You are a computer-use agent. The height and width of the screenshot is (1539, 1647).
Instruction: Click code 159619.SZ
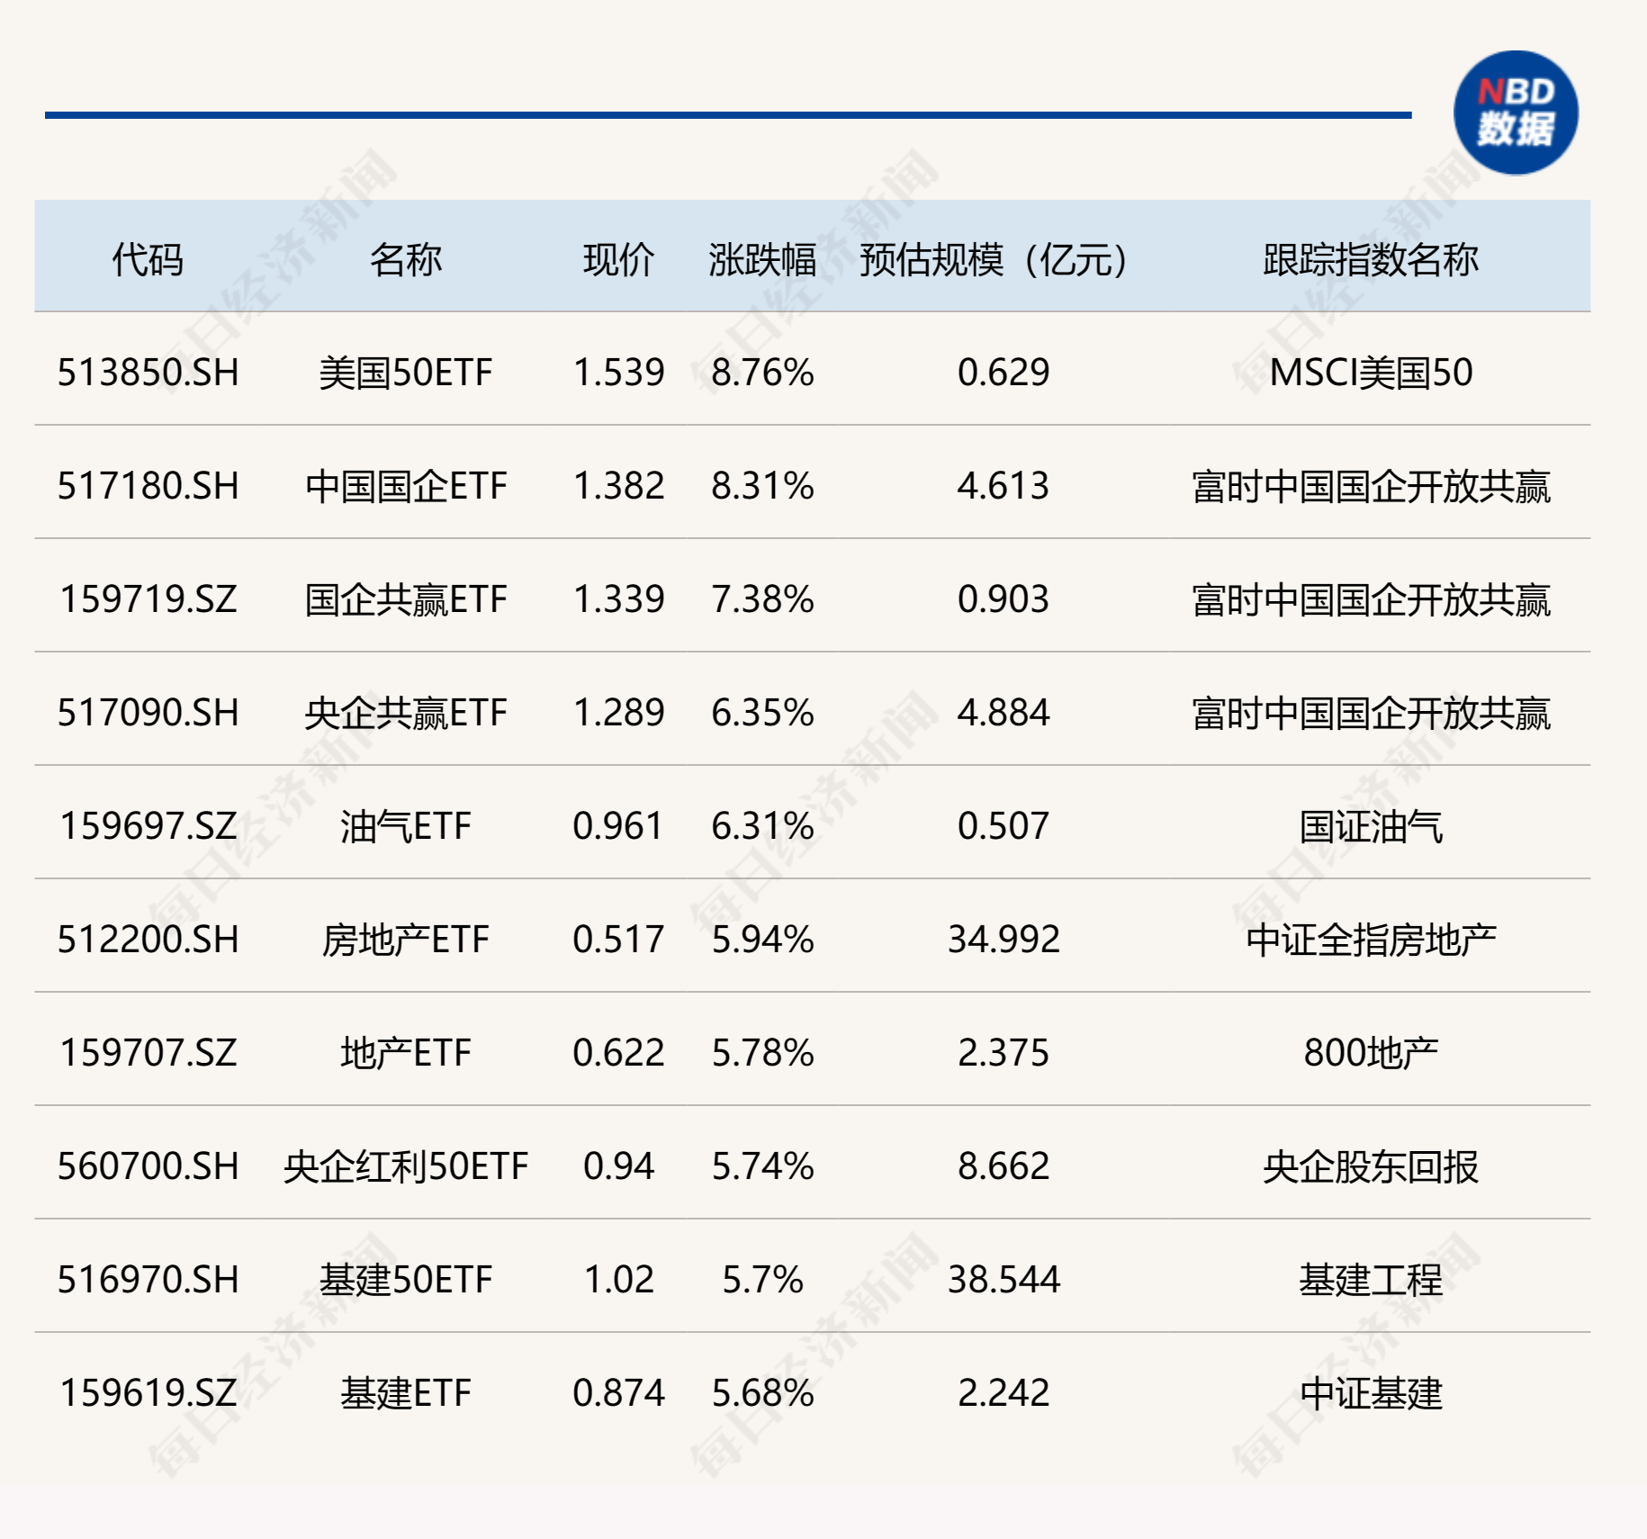click(148, 1393)
